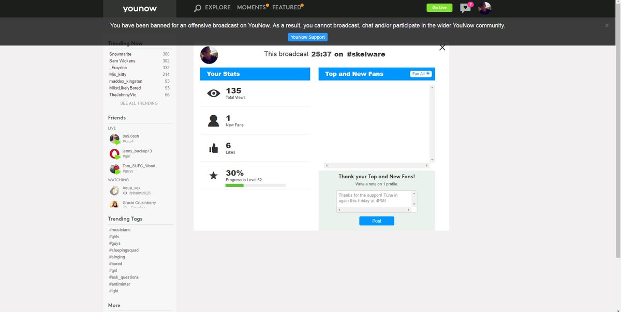Click the Fan All button
Viewport: 621px width, 312px height.
421,74
